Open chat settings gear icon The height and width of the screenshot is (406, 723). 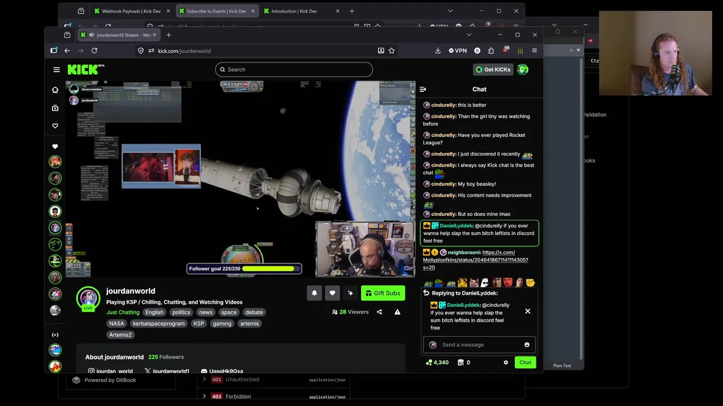506,363
